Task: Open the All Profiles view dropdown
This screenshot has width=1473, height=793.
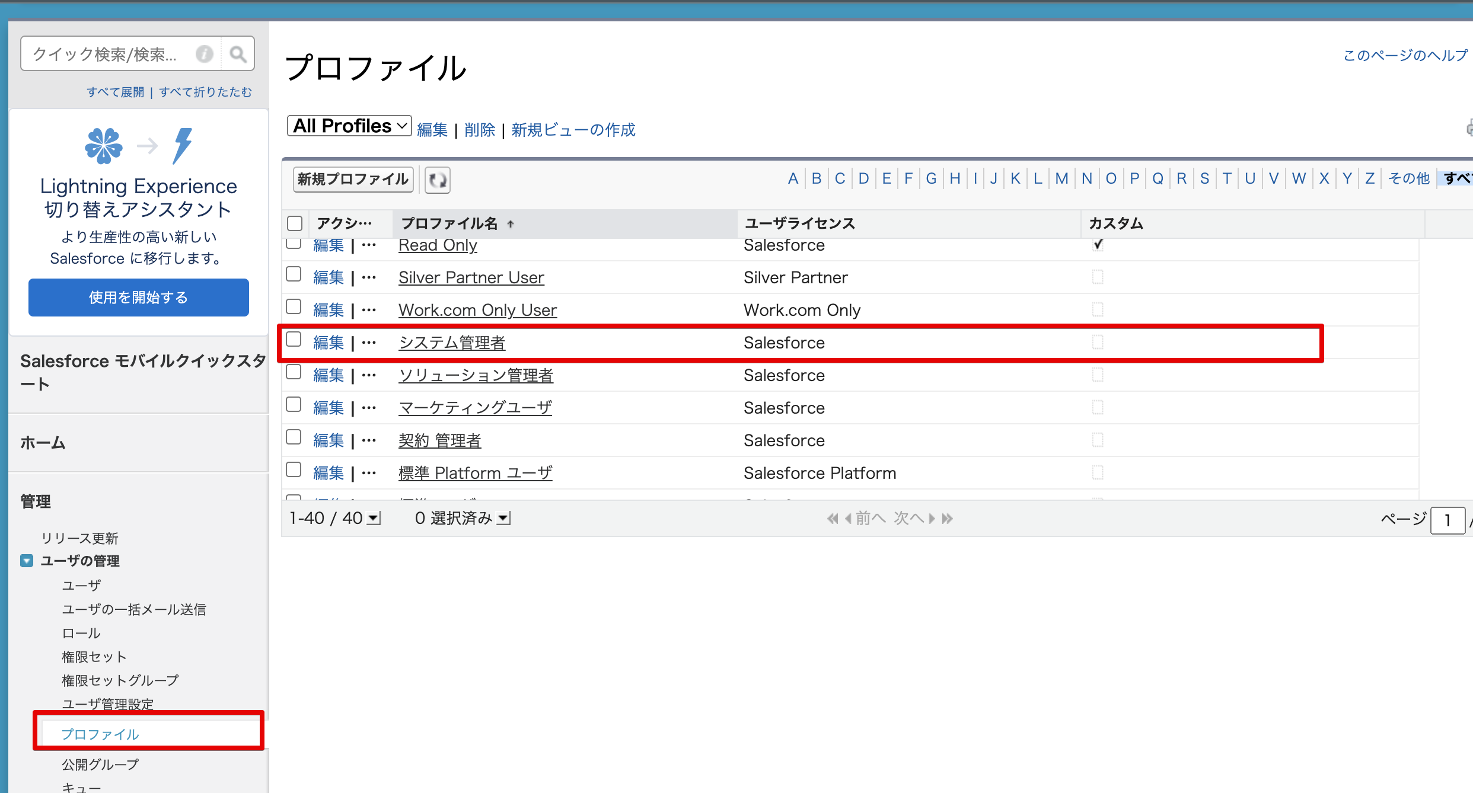Action: pos(349,126)
